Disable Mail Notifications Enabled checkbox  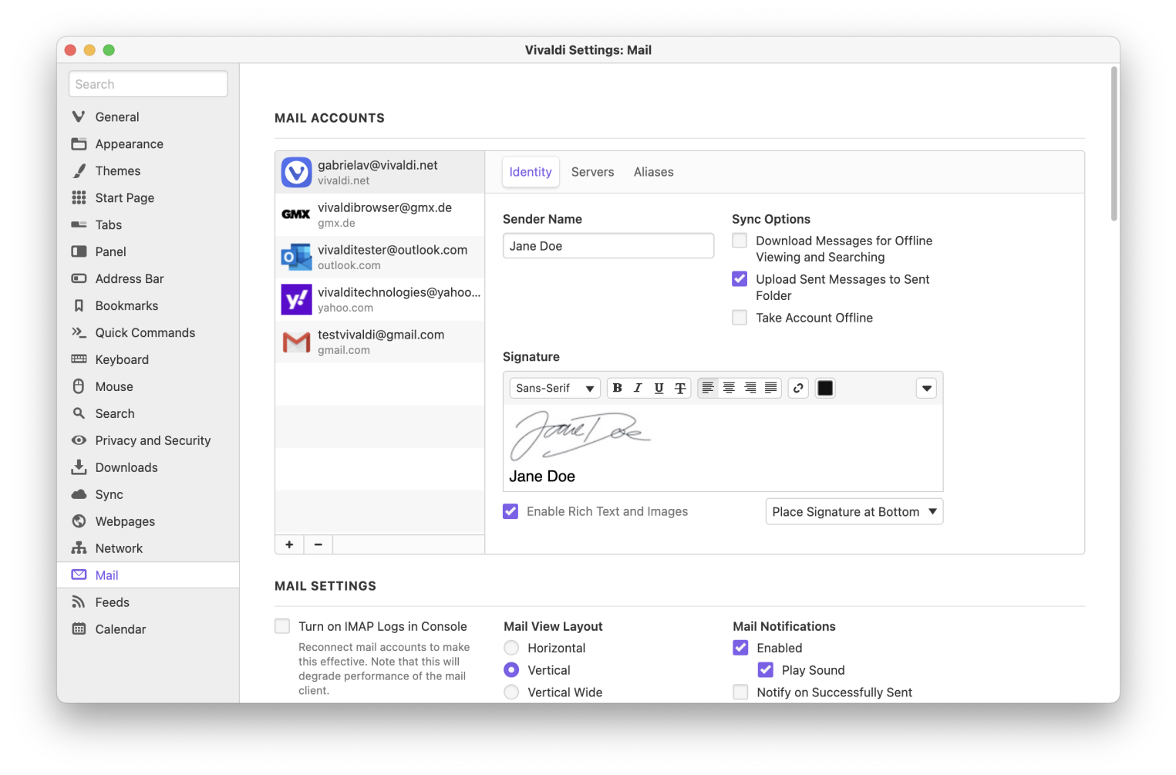pyautogui.click(x=740, y=648)
